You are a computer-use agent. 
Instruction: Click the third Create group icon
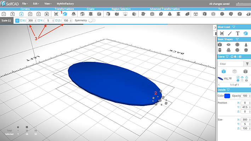coord(99,14)
